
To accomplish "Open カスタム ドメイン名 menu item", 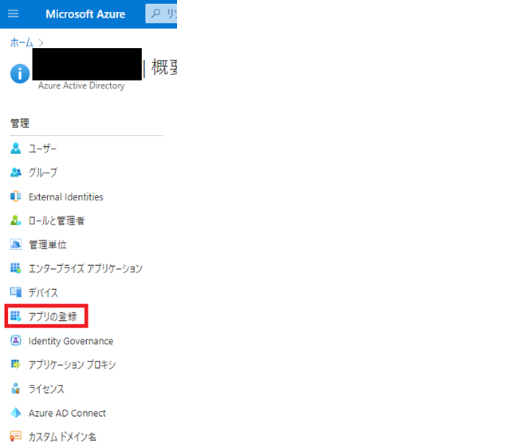I will (62, 437).
